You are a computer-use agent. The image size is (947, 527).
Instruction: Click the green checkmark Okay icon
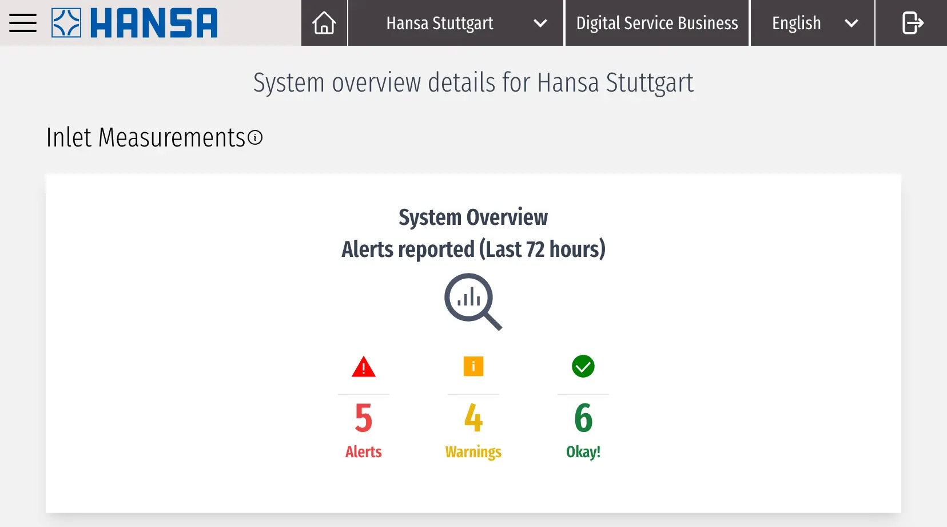point(583,366)
